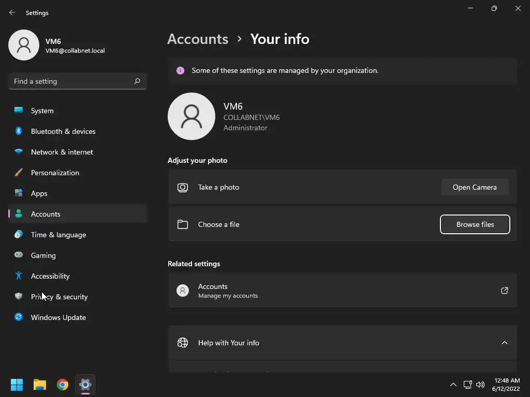Click the System monitor icon in sidebar
This screenshot has height=397, width=530.
(x=19, y=111)
